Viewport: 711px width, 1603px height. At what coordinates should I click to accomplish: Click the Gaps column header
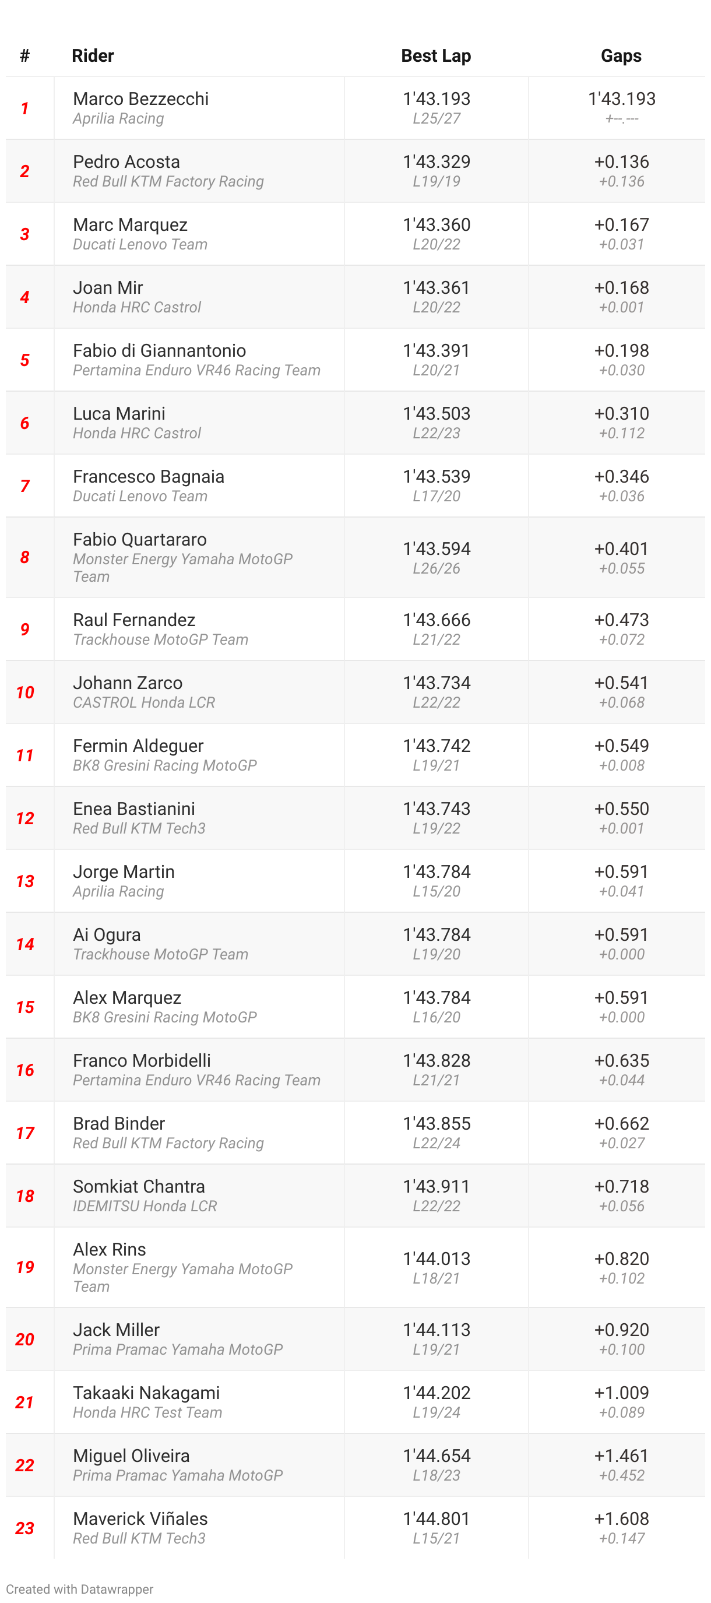tap(621, 56)
